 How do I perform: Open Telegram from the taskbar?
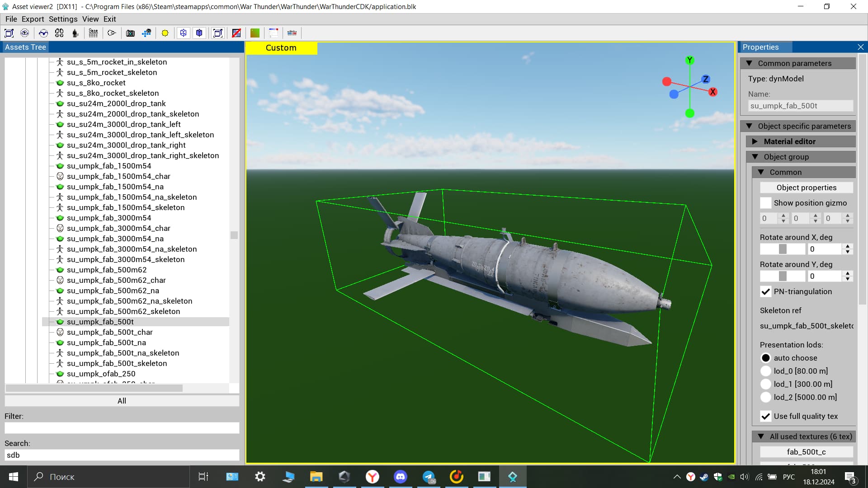tap(429, 477)
